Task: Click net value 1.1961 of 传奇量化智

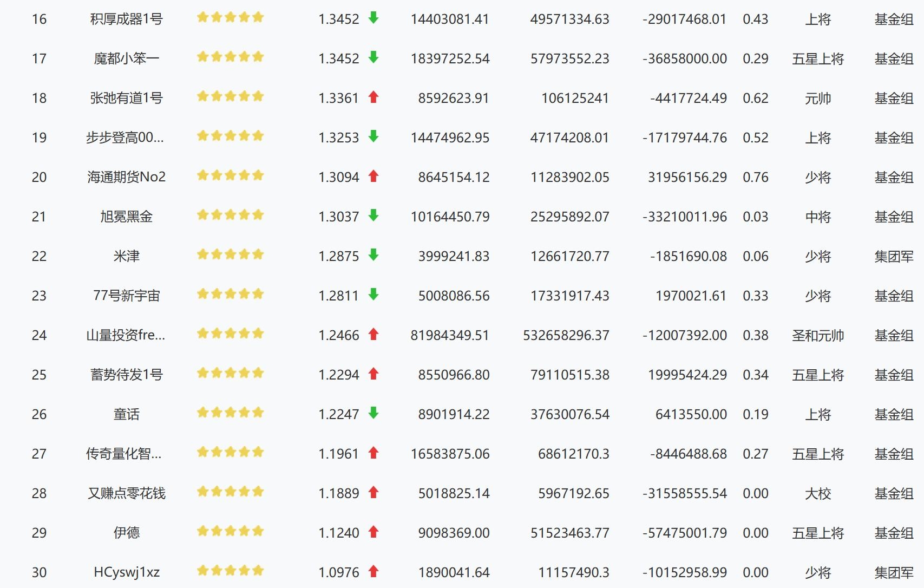Action: (338, 454)
